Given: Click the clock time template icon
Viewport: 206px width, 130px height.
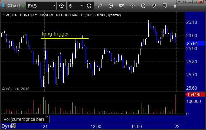Looking at the screenshot, I should 89,6.
